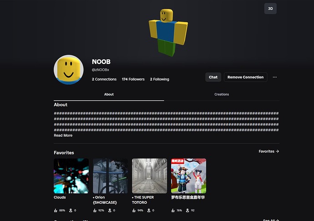This screenshot has width=314, height=221.
Task: Open THE SUPER TOTORO game thumbnail
Action: [x=149, y=176]
